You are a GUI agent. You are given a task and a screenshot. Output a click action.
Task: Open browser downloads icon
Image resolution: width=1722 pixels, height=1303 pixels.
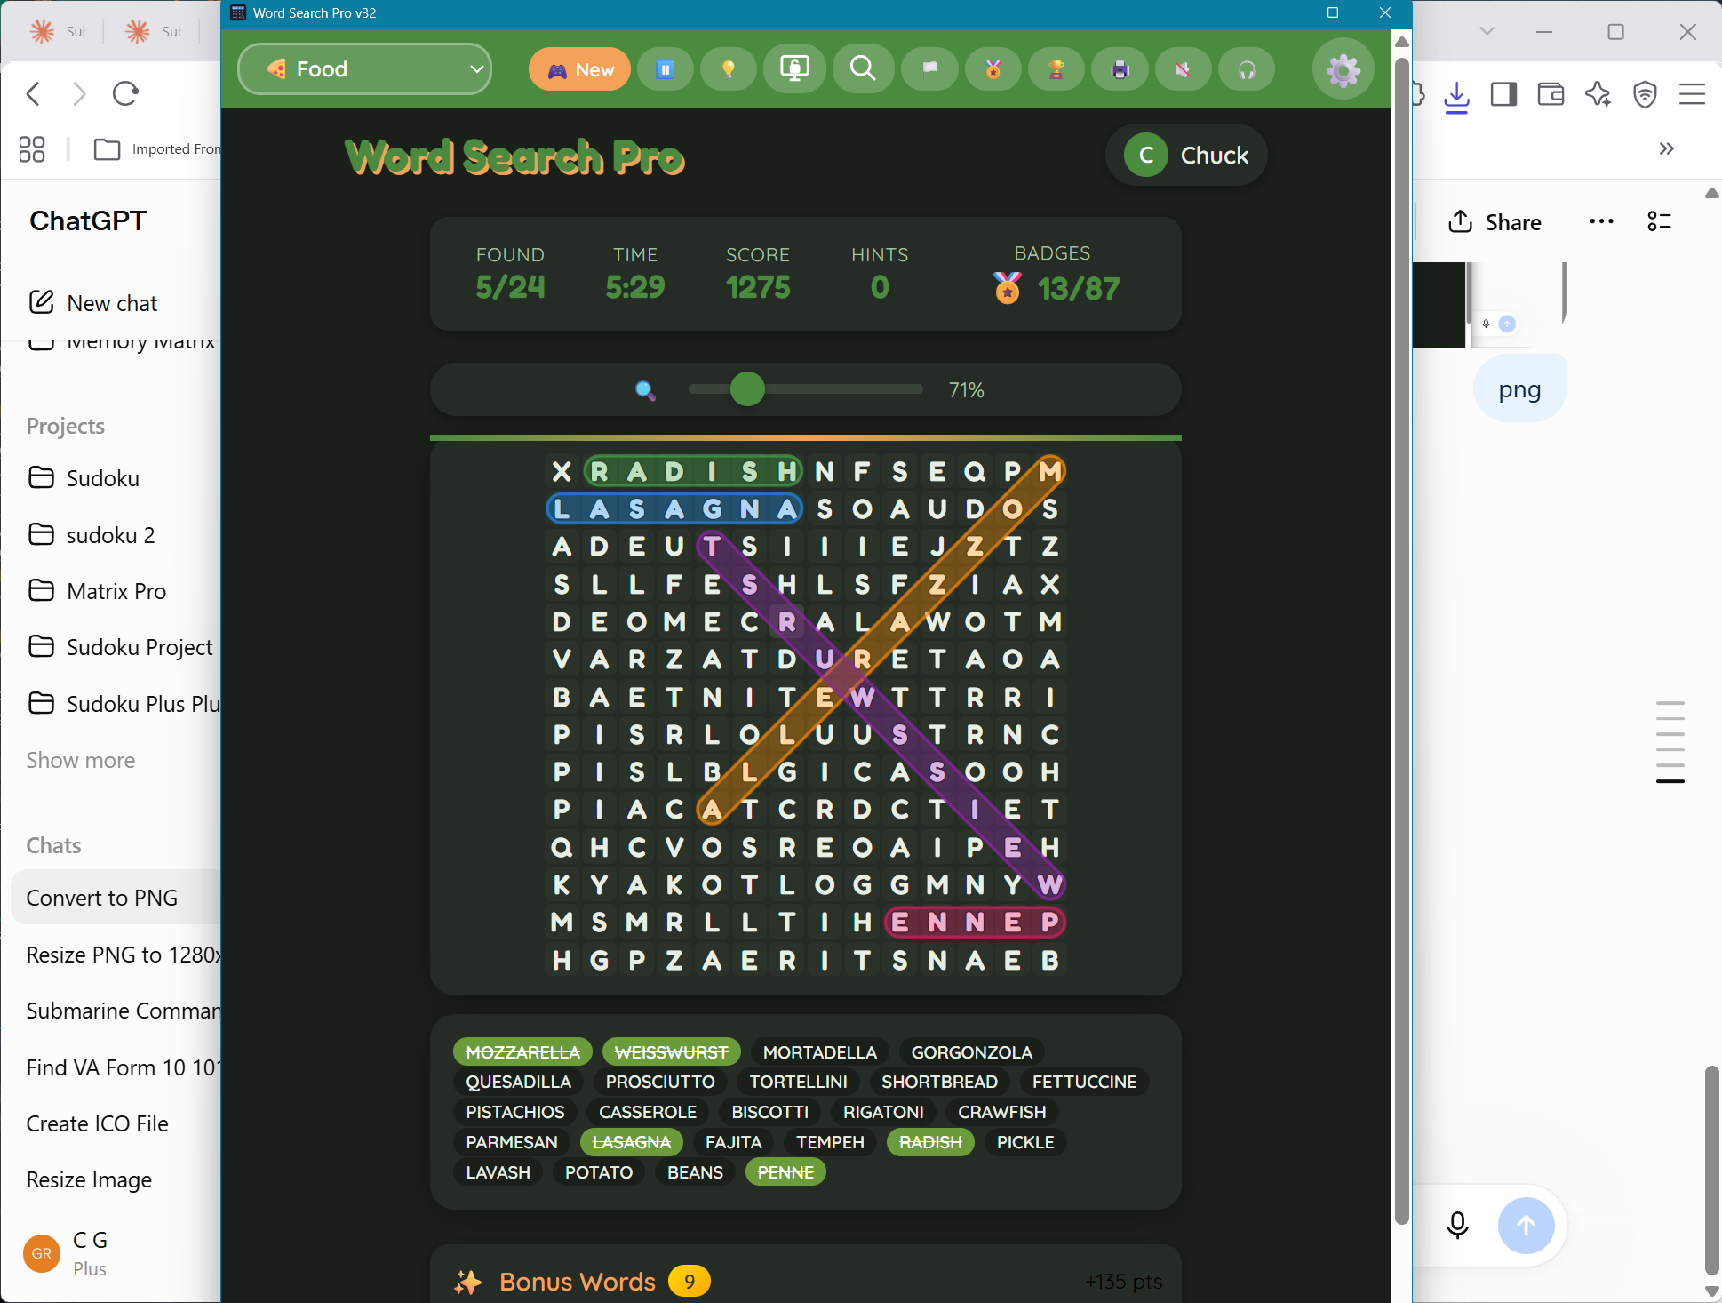click(x=1457, y=95)
